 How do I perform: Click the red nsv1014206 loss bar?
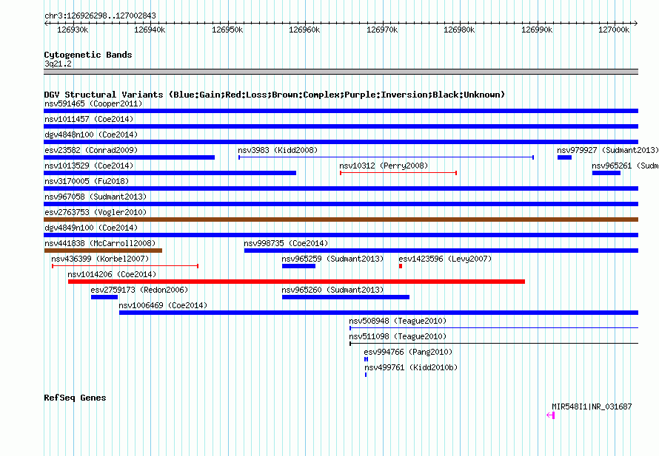click(x=296, y=282)
